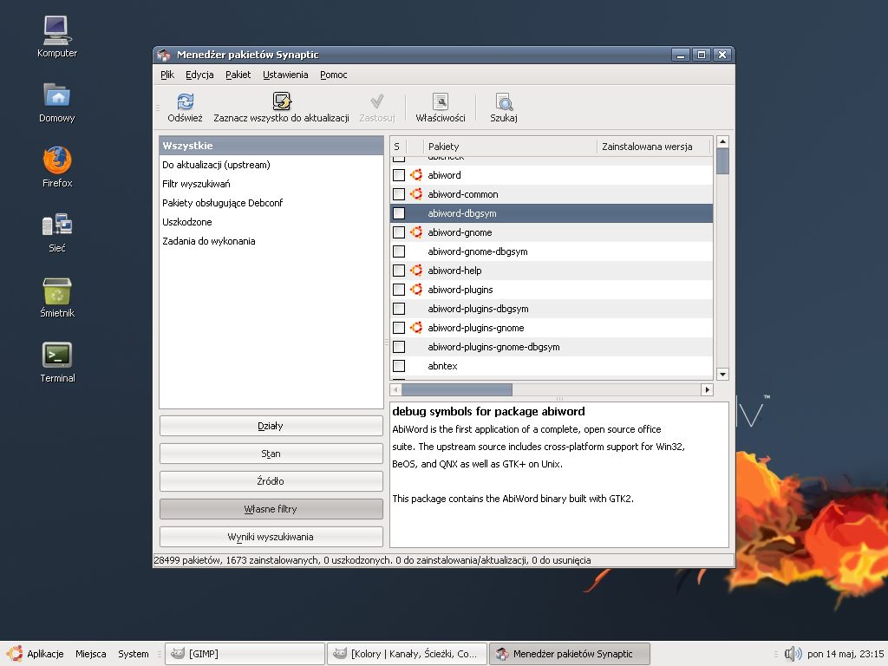Select Zadania do wykonania filter

271,241
